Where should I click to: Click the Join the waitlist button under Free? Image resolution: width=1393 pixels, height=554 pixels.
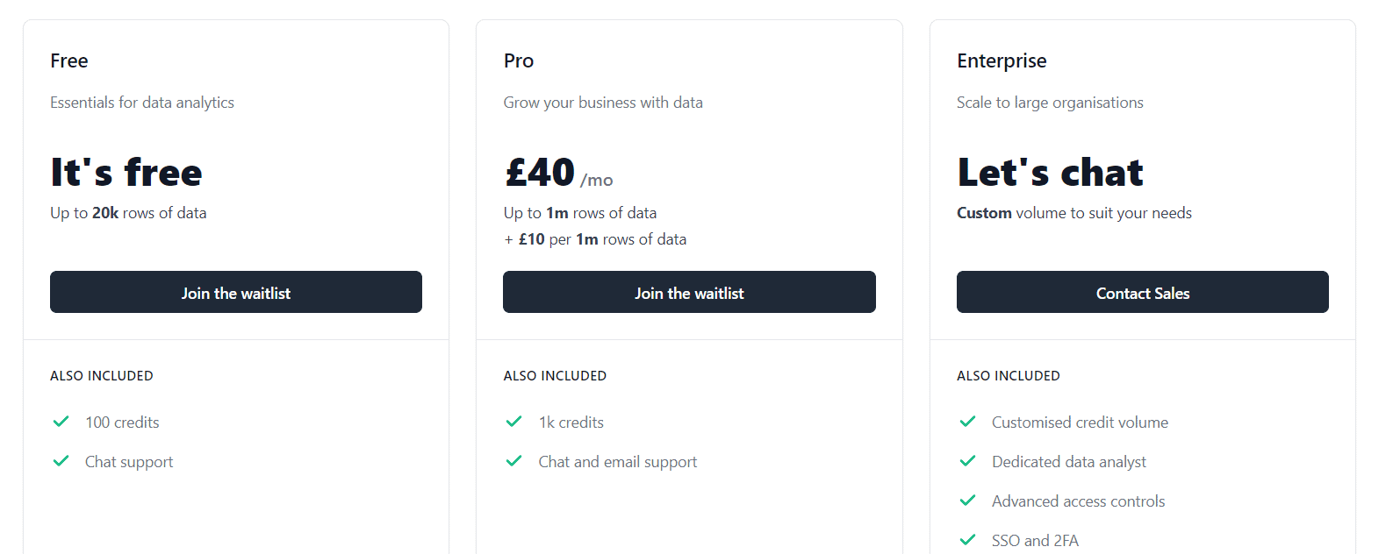235,292
